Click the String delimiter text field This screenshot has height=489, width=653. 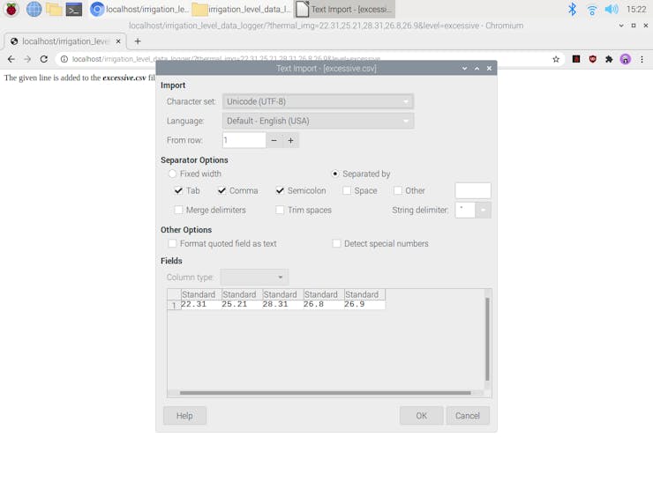click(x=465, y=210)
